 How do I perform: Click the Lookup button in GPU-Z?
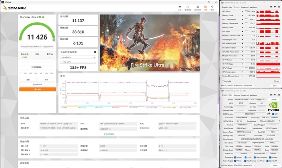274,100
